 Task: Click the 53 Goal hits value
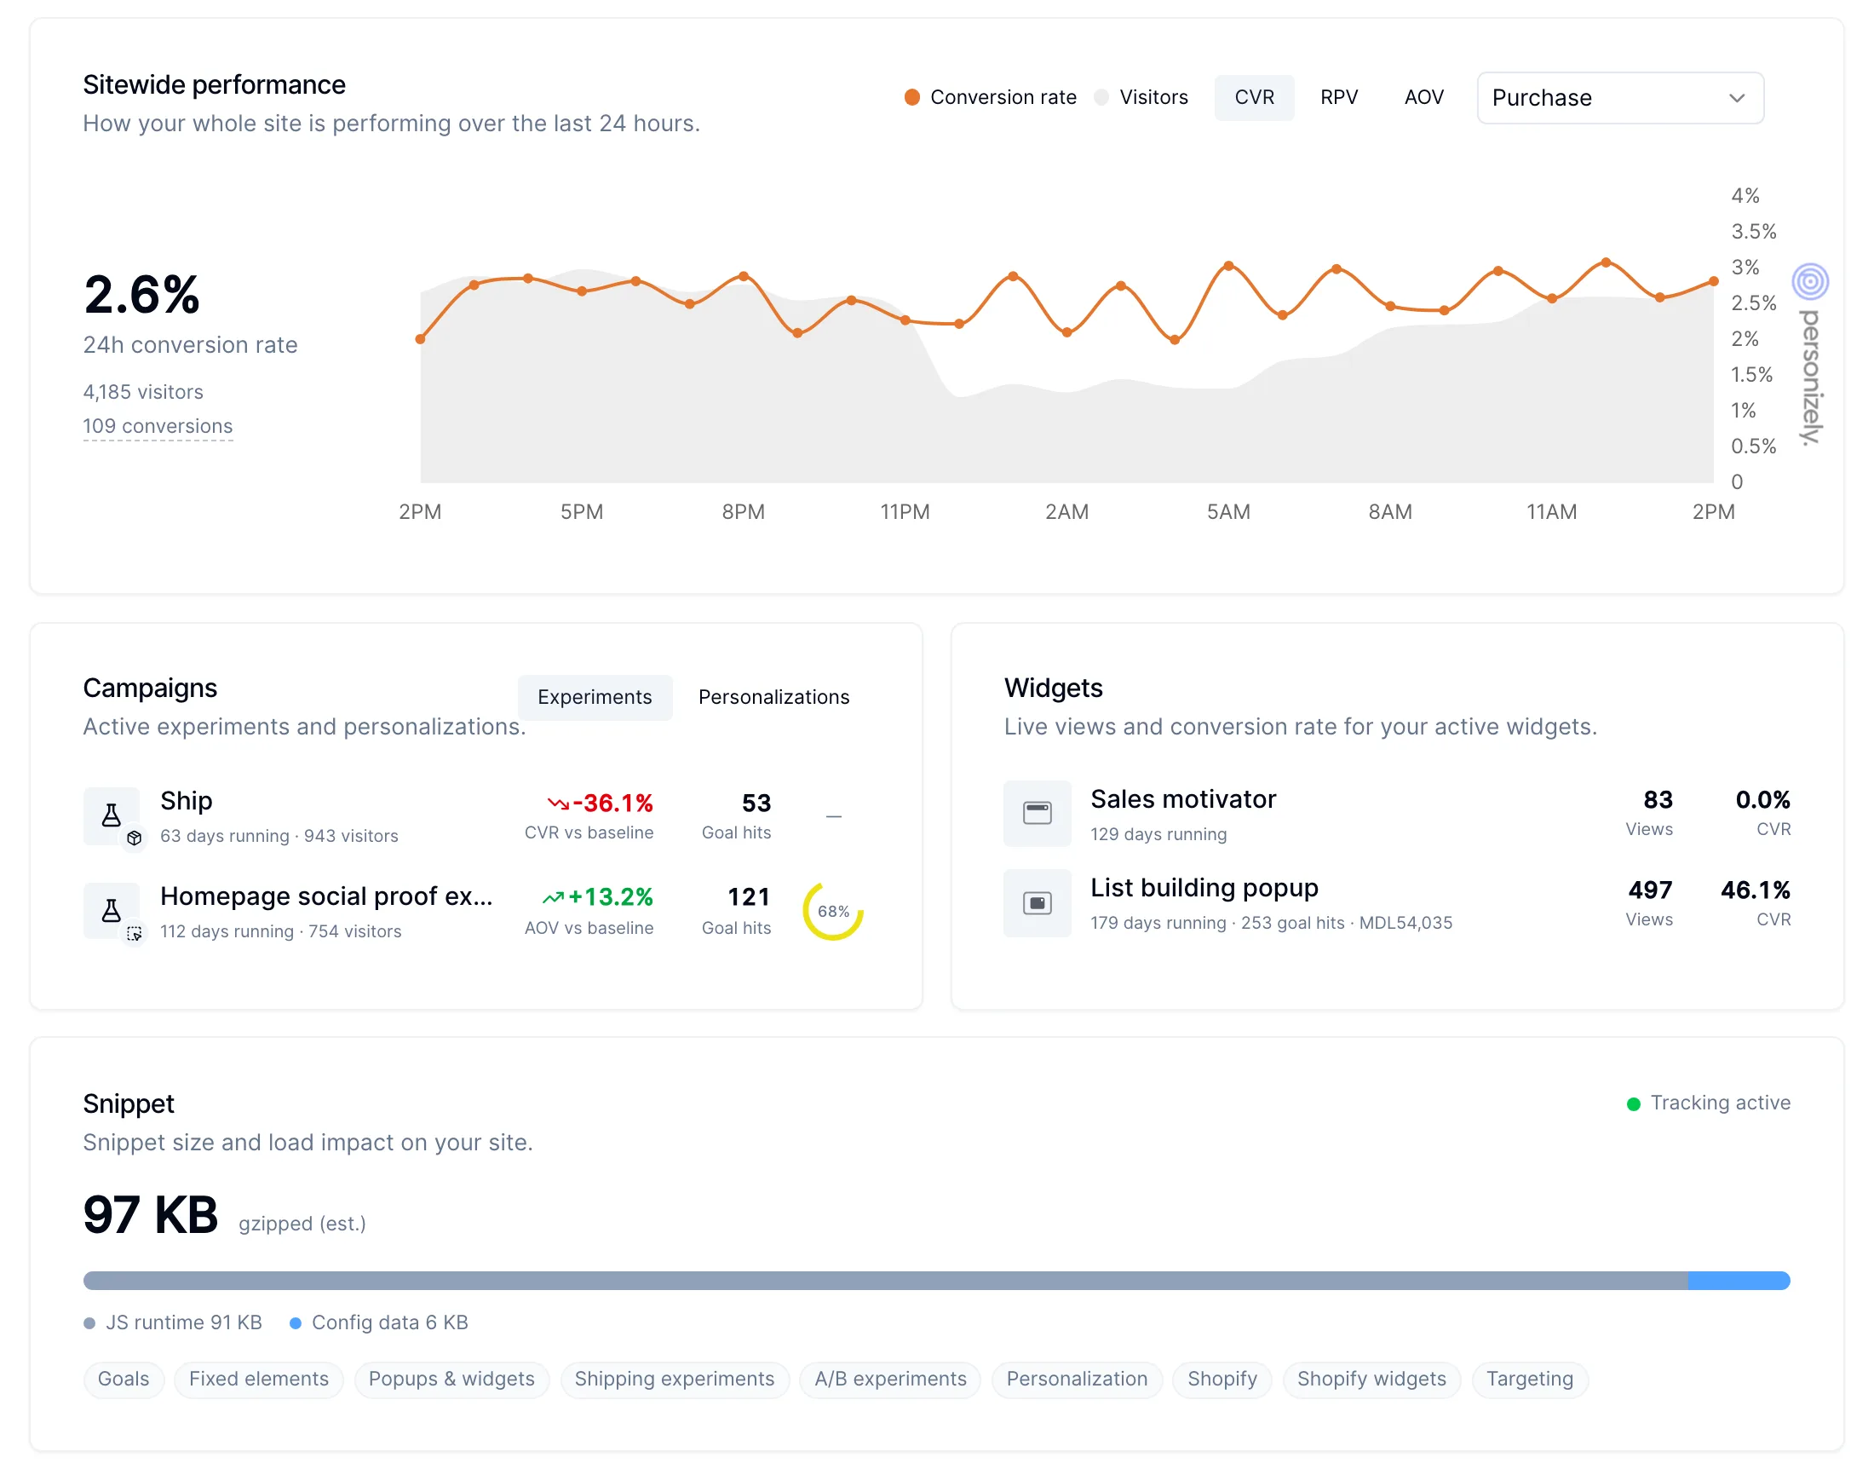(756, 804)
